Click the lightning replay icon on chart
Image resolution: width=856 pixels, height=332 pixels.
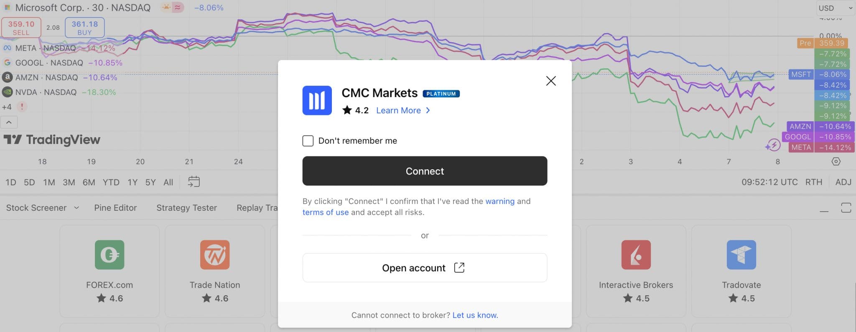point(773,145)
